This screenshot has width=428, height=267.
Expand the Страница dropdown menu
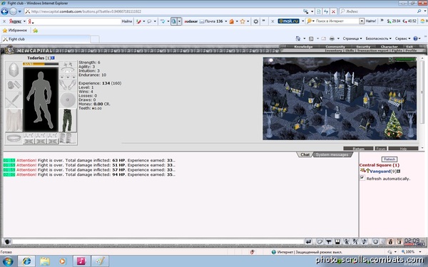[x=352, y=38]
